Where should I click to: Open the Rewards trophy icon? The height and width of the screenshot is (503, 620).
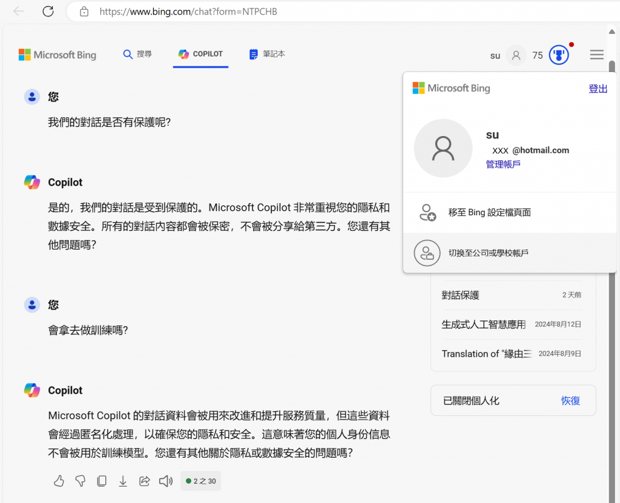coord(559,55)
